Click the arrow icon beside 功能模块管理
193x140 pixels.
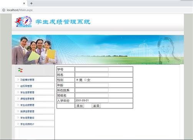(x=18, y=80)
